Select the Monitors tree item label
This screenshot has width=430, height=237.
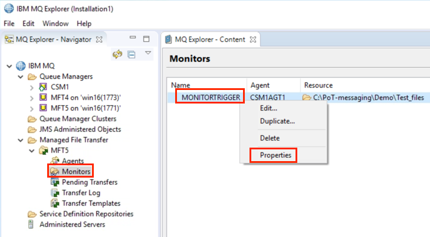(76, 172)
